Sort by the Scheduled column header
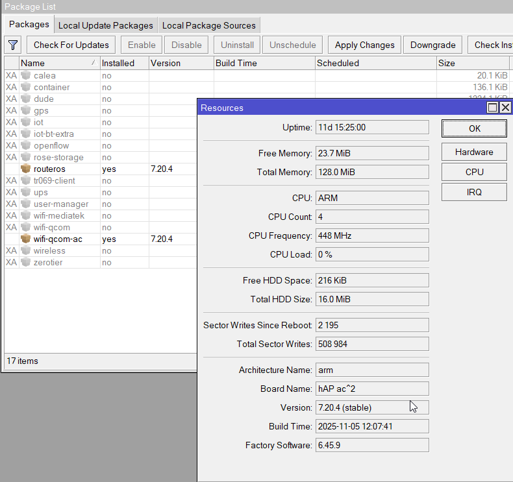Viewport: 513px width, 482px height. [375, 63]
